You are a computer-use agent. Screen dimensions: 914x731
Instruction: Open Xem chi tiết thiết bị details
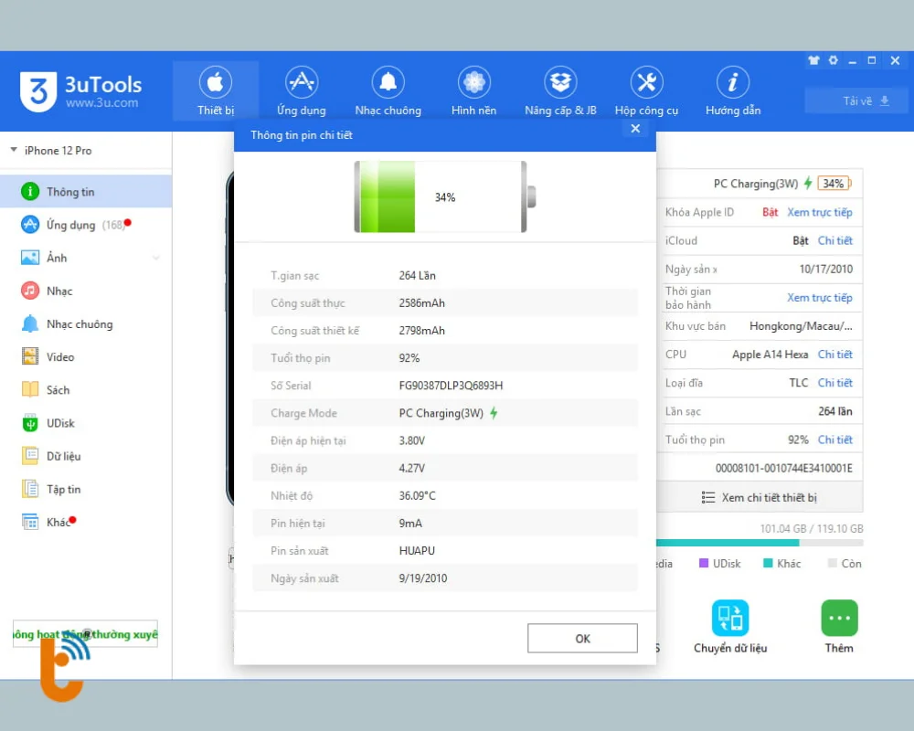coord(759,497)
